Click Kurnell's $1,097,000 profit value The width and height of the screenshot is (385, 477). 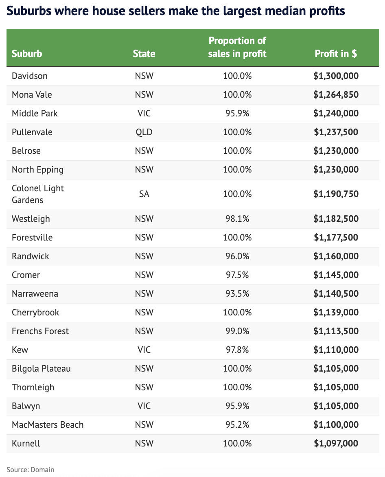pyautogui.click(x=336, y=443)
